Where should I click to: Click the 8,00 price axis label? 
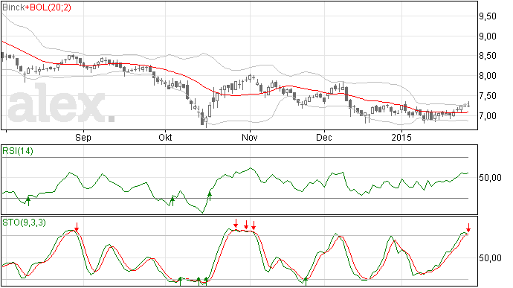click(488, 76)
